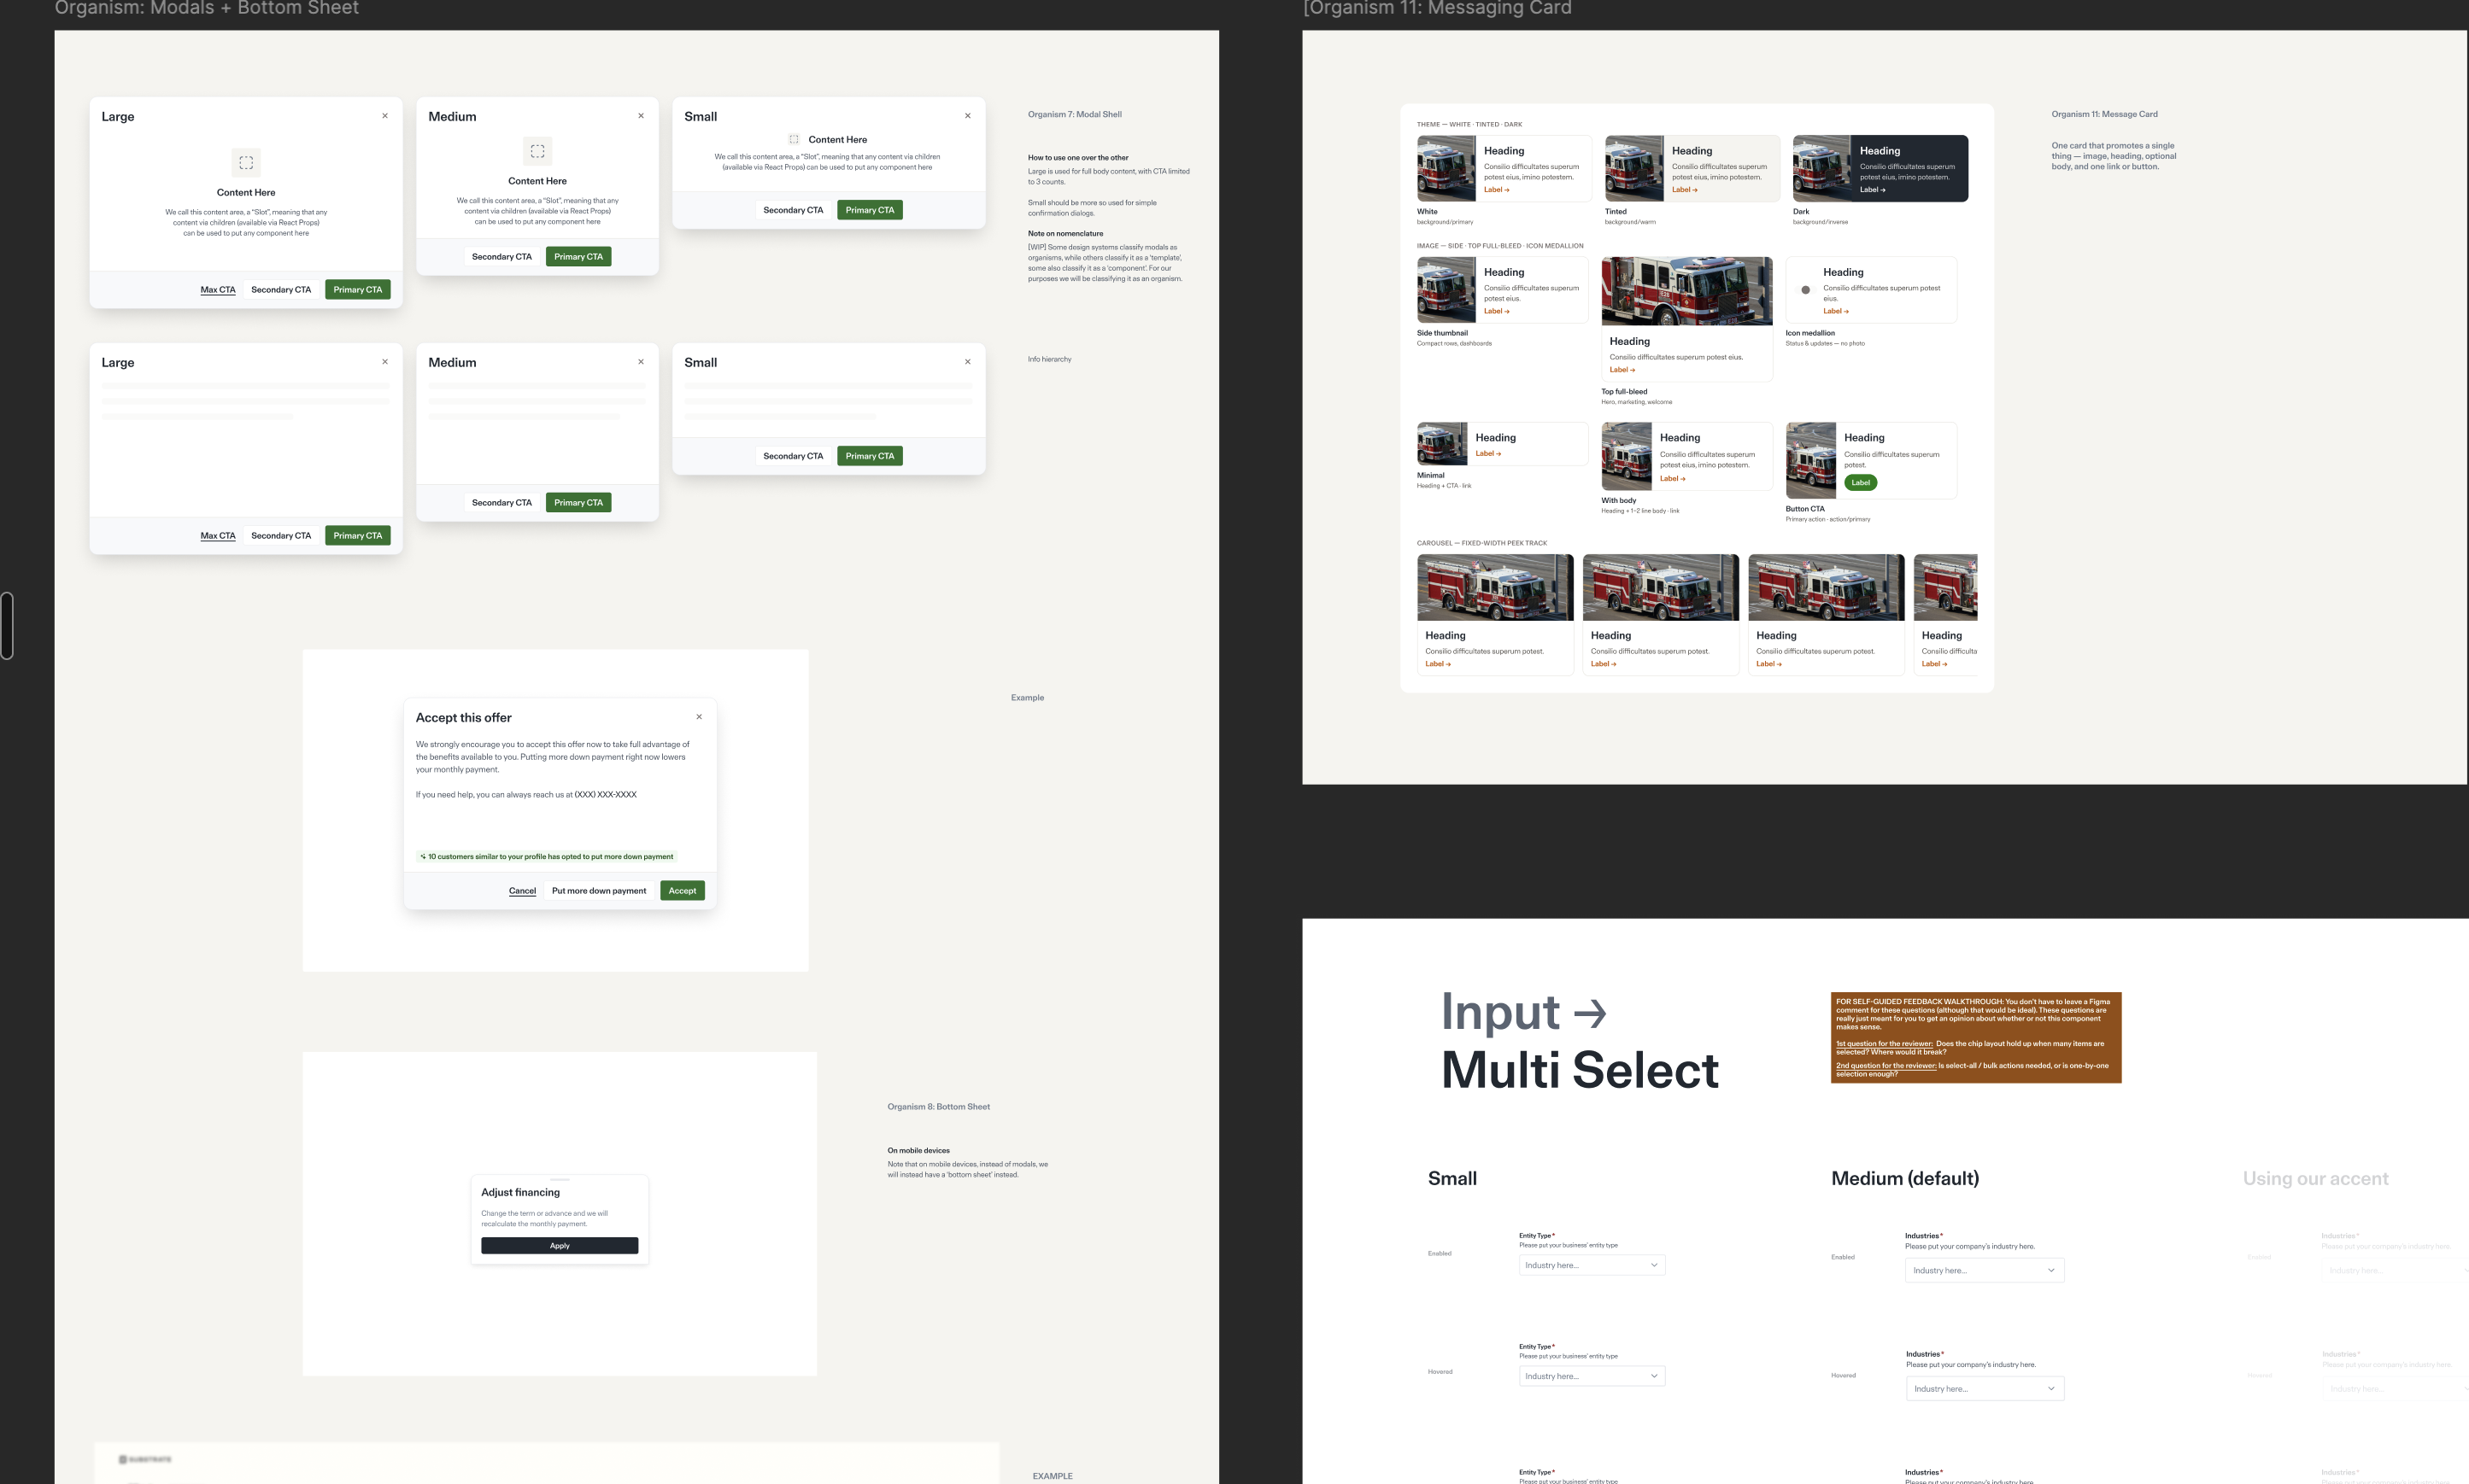
Task: Open Entity Type dropdown in Small Enabled row
Action: coord(1592,1265)
